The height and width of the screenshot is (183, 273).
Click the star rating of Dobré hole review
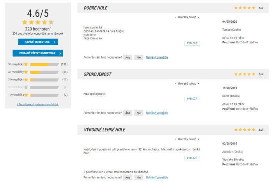245,8
